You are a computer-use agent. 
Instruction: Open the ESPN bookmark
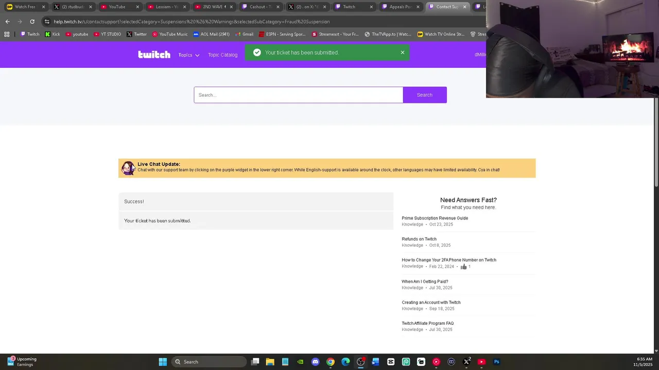pos(282,34)
